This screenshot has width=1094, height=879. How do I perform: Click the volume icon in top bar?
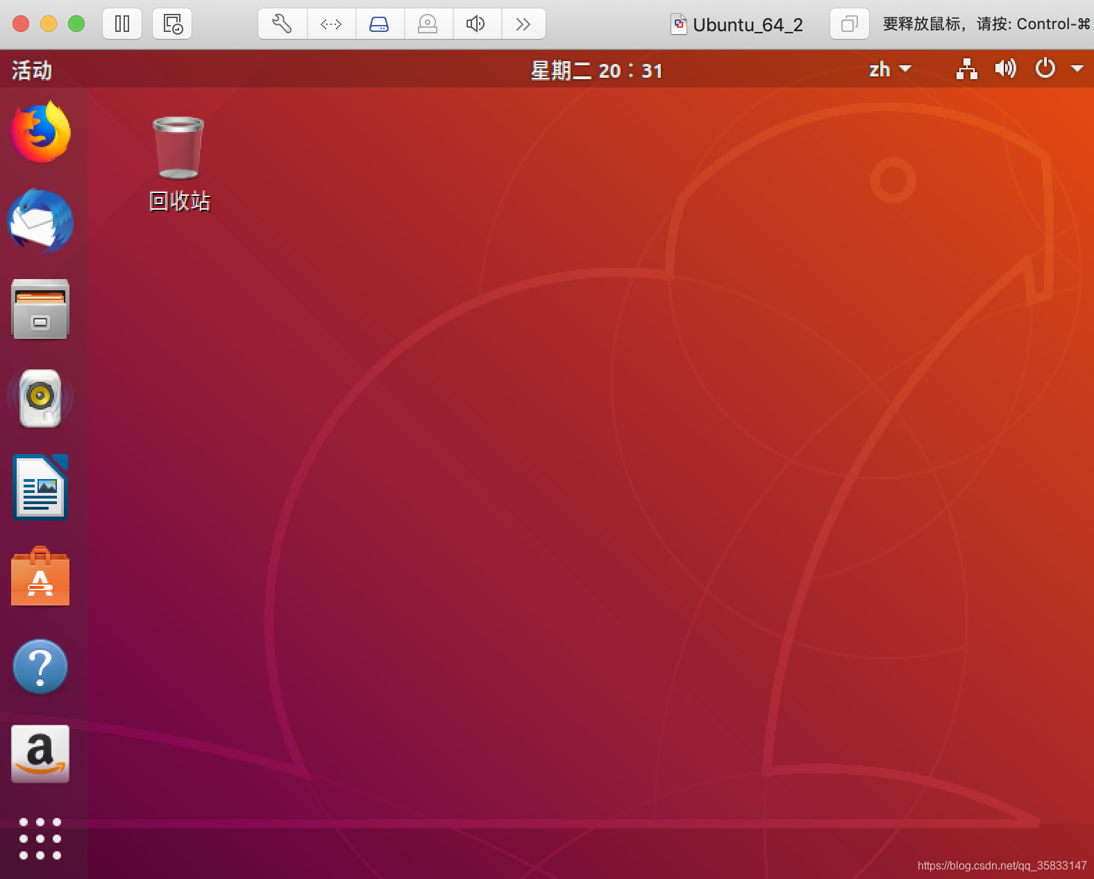(1005, 68)
